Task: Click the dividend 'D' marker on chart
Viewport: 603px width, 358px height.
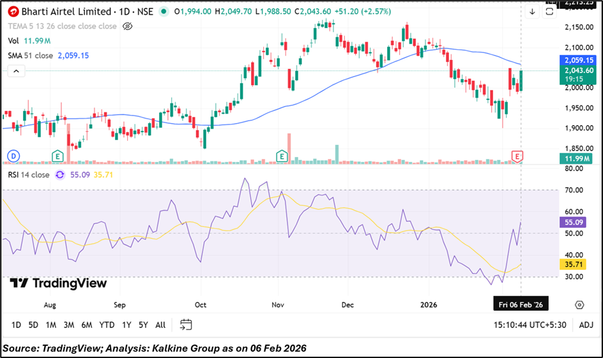Action: (x=12, y=156)
